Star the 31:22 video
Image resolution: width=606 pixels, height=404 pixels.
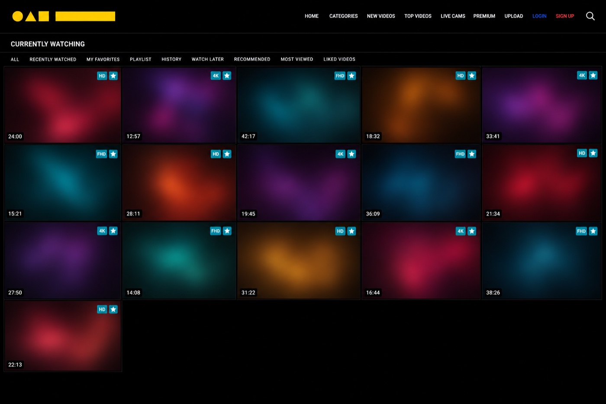[x=351, y=231]
